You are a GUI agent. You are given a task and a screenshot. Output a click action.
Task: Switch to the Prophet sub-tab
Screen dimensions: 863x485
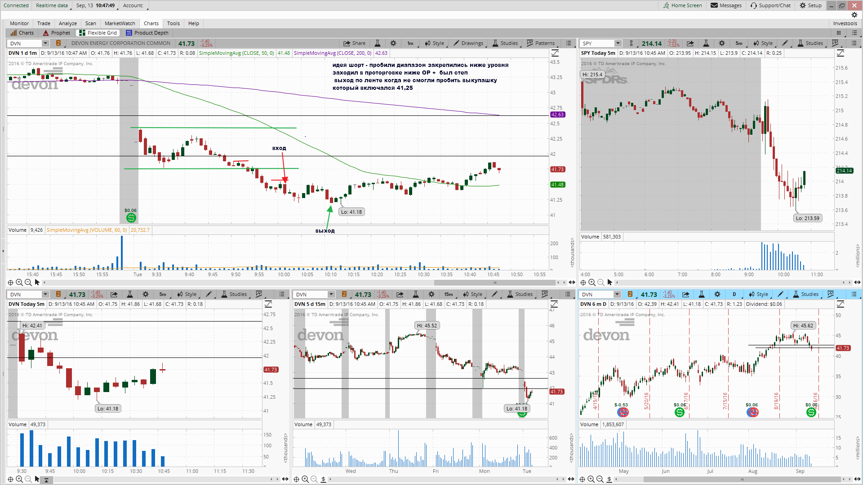coord(57,33)
